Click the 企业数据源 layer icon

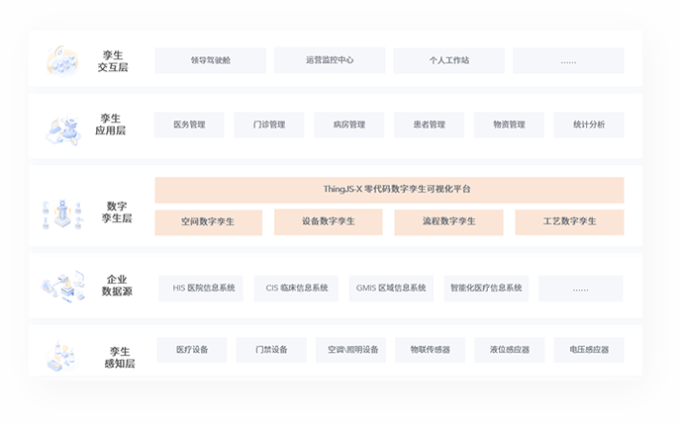[62, 288]
